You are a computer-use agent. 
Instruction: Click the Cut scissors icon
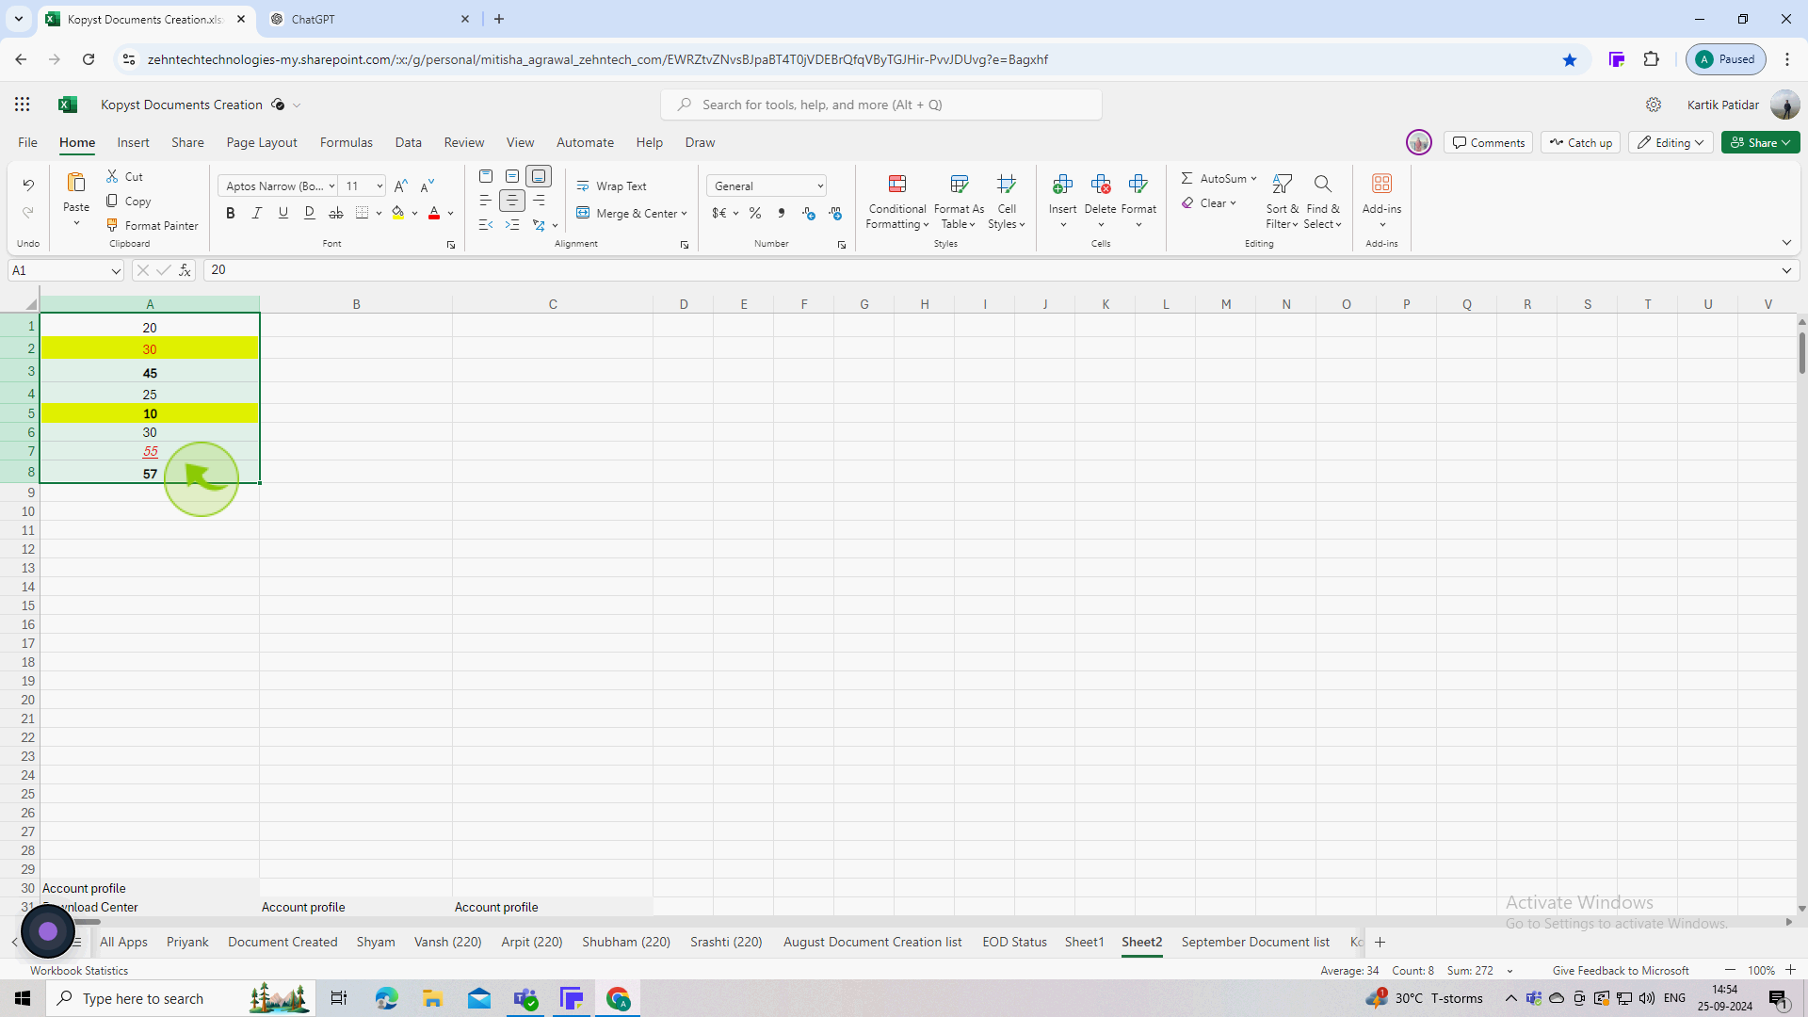point(112,176)
